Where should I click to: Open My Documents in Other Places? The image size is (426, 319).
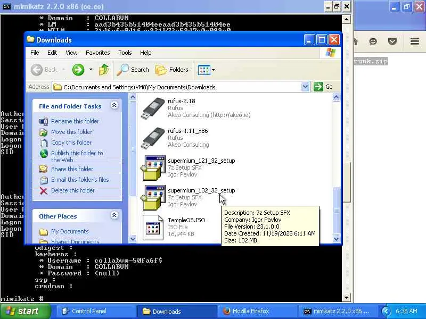click(x=70, y=231)
